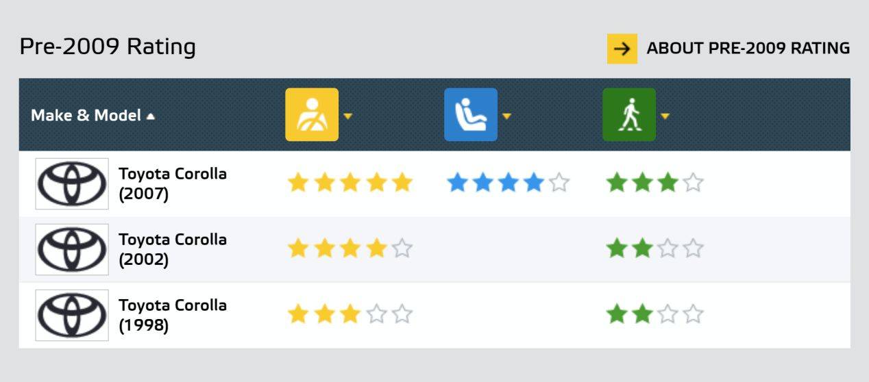869x382 pixels.
Task: Click the Toyota logo for Corolla 2002
Action: pyautogui.click(x=72, y=249)
